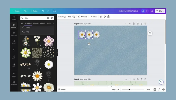Delete Page 2 with the trash icon
Viewport: 176px width, 100px height.
coord(142,79)
